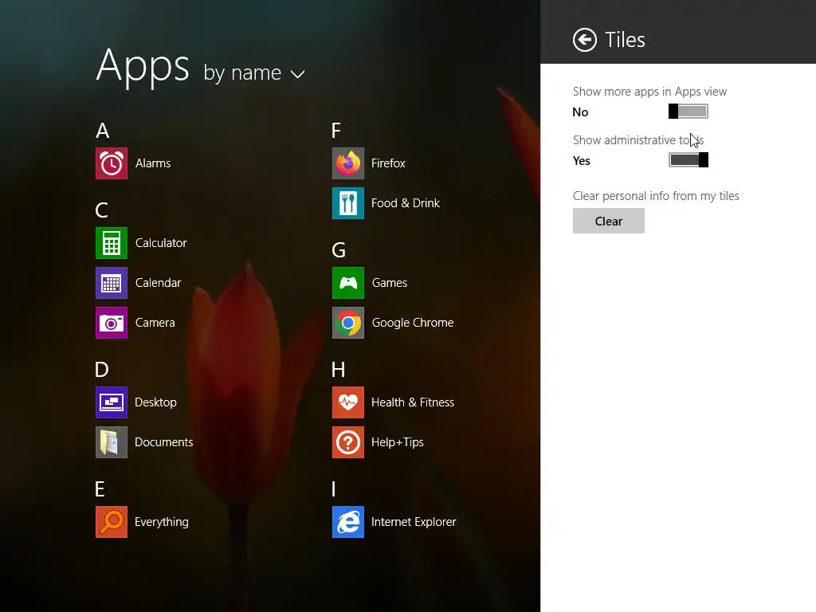This screenshot has height=612, width=816.
Task: Open the Alarms app tile icon
Action: click(x=112, y=163)
